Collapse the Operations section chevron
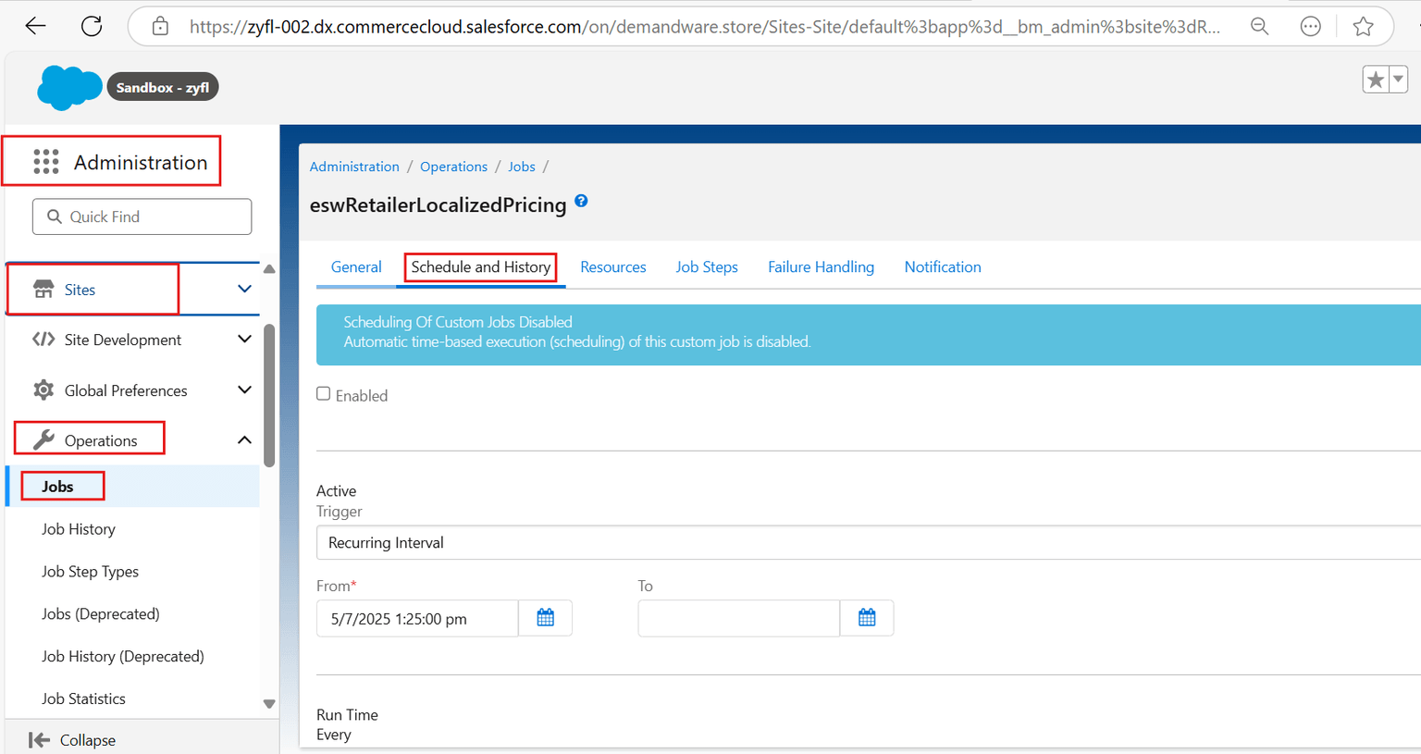The image size is (1421, 754). click(244, 440)
